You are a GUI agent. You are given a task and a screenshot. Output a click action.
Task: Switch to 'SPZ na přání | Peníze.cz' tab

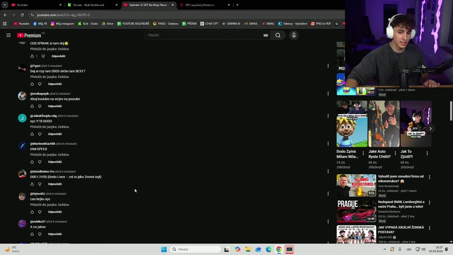[205, 5]
